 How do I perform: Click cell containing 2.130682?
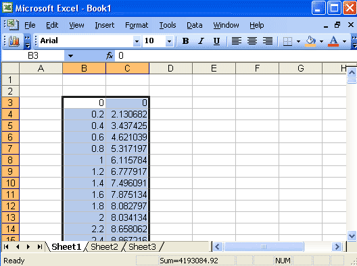(x=128, y=114)
